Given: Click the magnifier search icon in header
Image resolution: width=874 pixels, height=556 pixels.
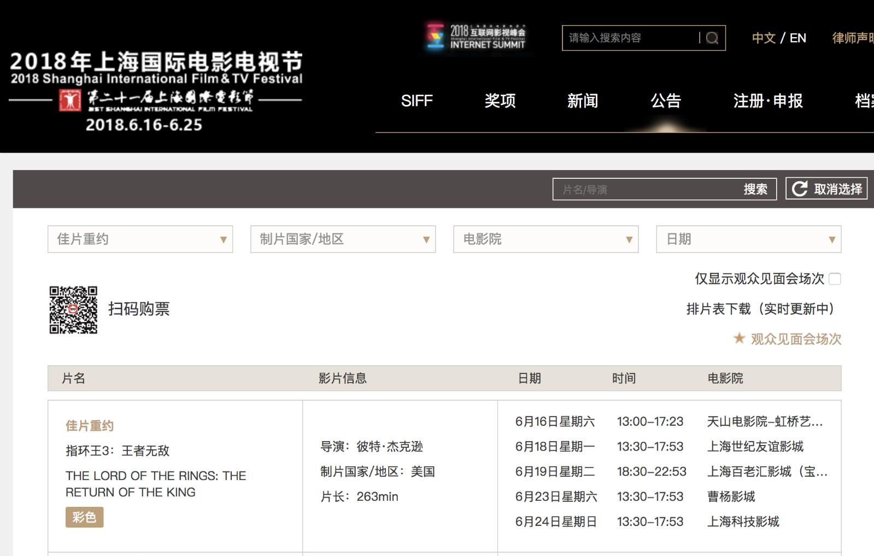Looking at the screenshot, I should (712, 38).
